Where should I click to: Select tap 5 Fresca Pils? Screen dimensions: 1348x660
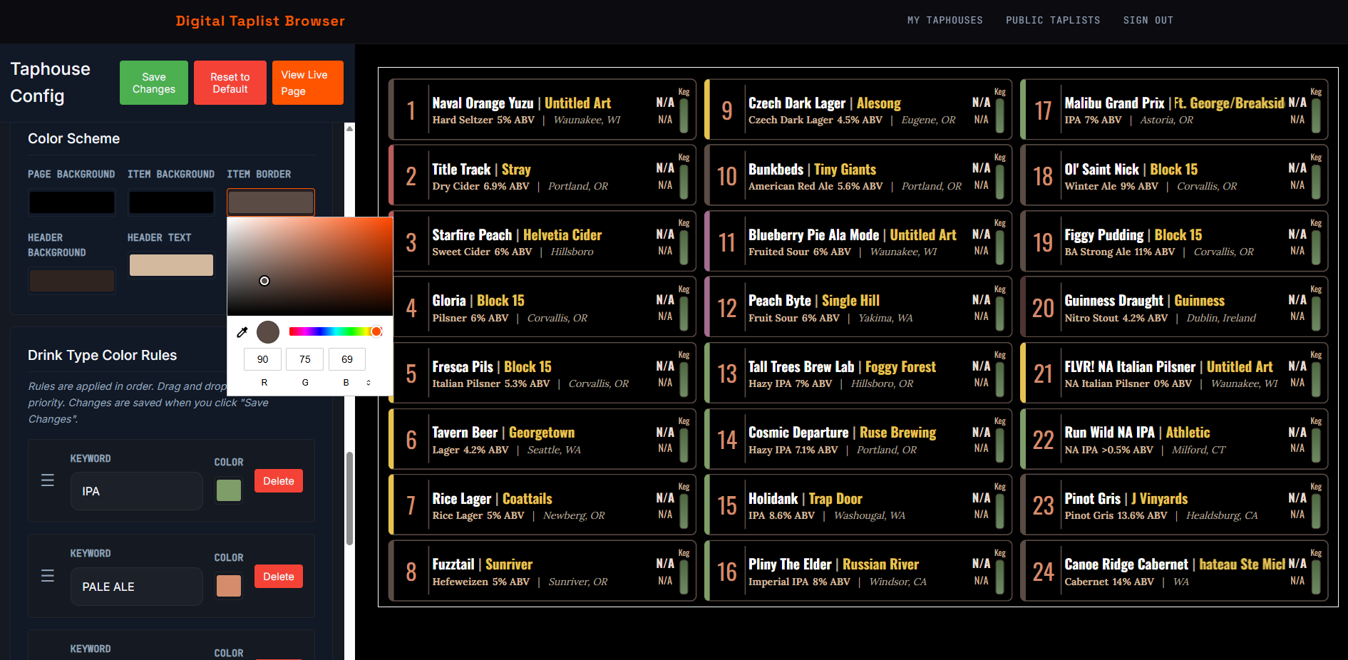click(542, 373)
